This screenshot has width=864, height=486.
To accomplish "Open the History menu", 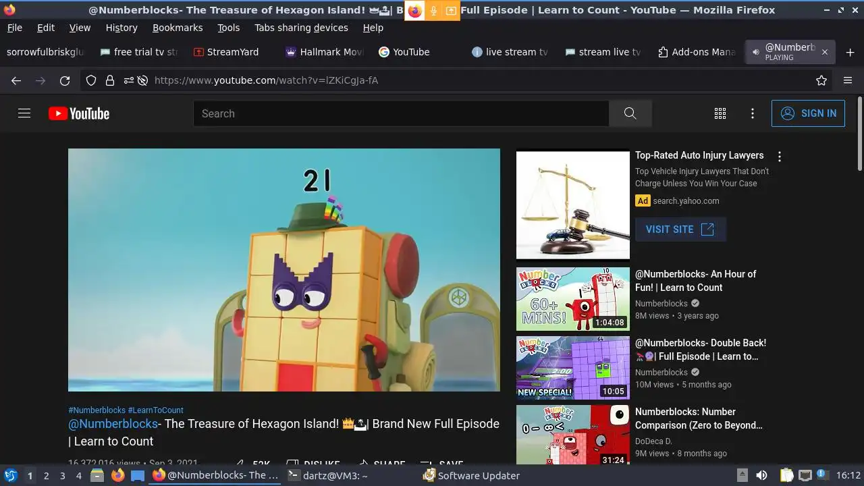I will (122, 28).
